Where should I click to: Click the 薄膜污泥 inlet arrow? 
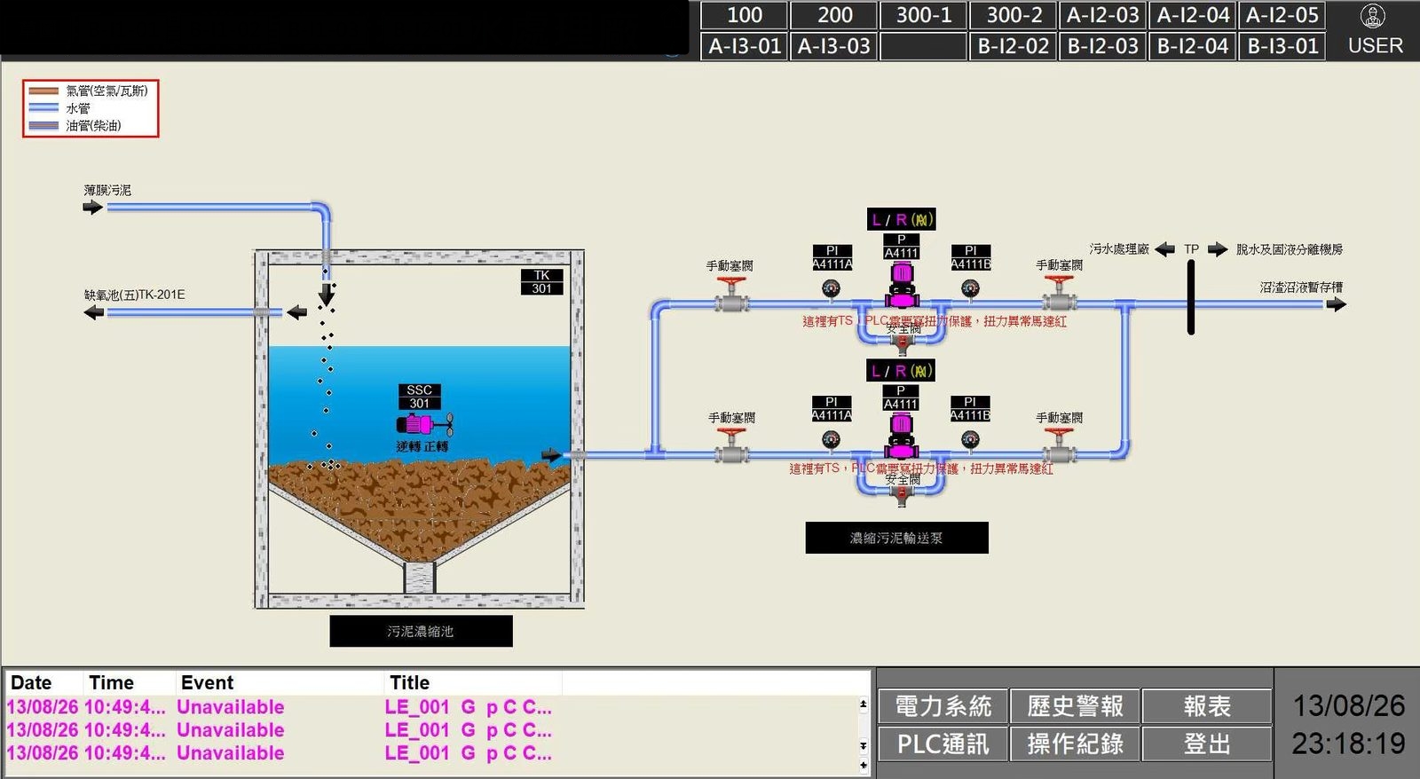pyautogui.click(x=92, y=208)
